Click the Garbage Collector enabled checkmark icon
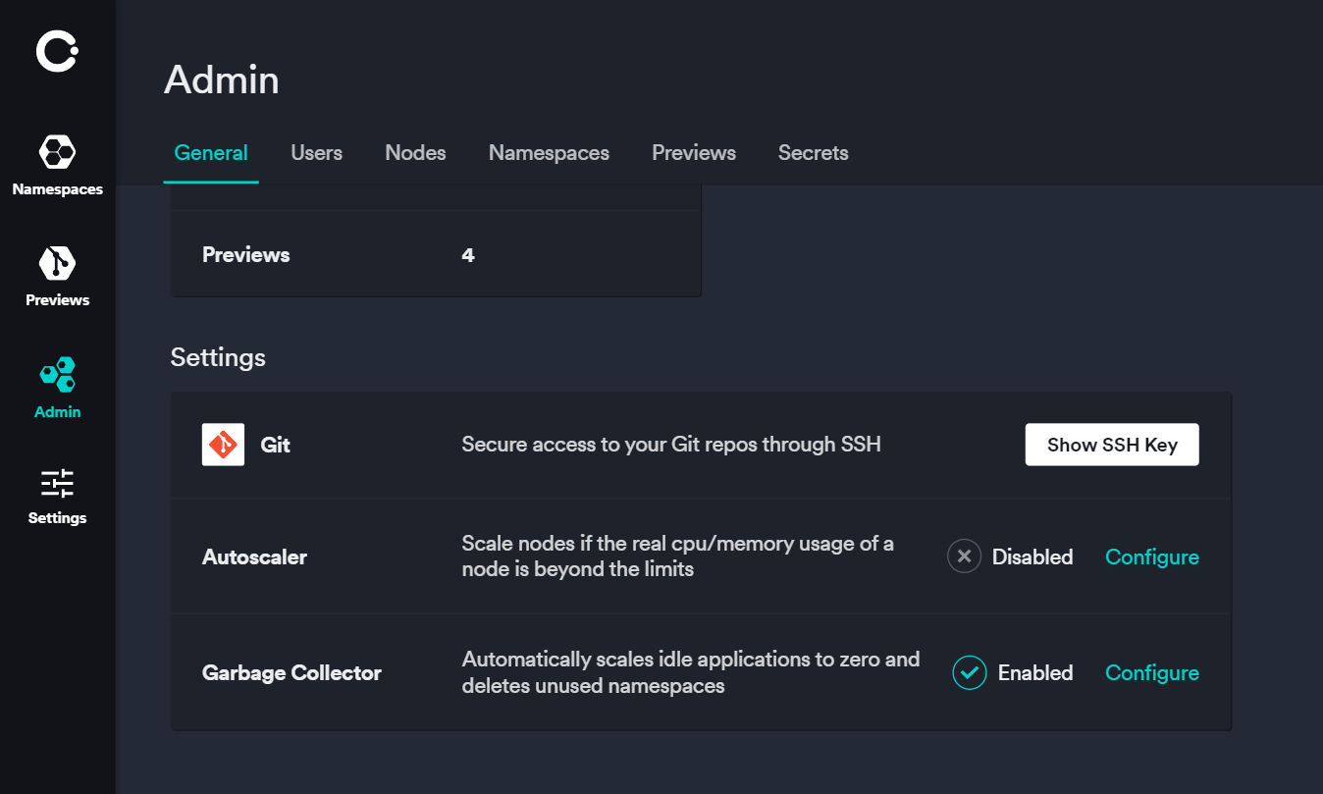Screen dimensions: 1323x794 click(x=970, y=672)
